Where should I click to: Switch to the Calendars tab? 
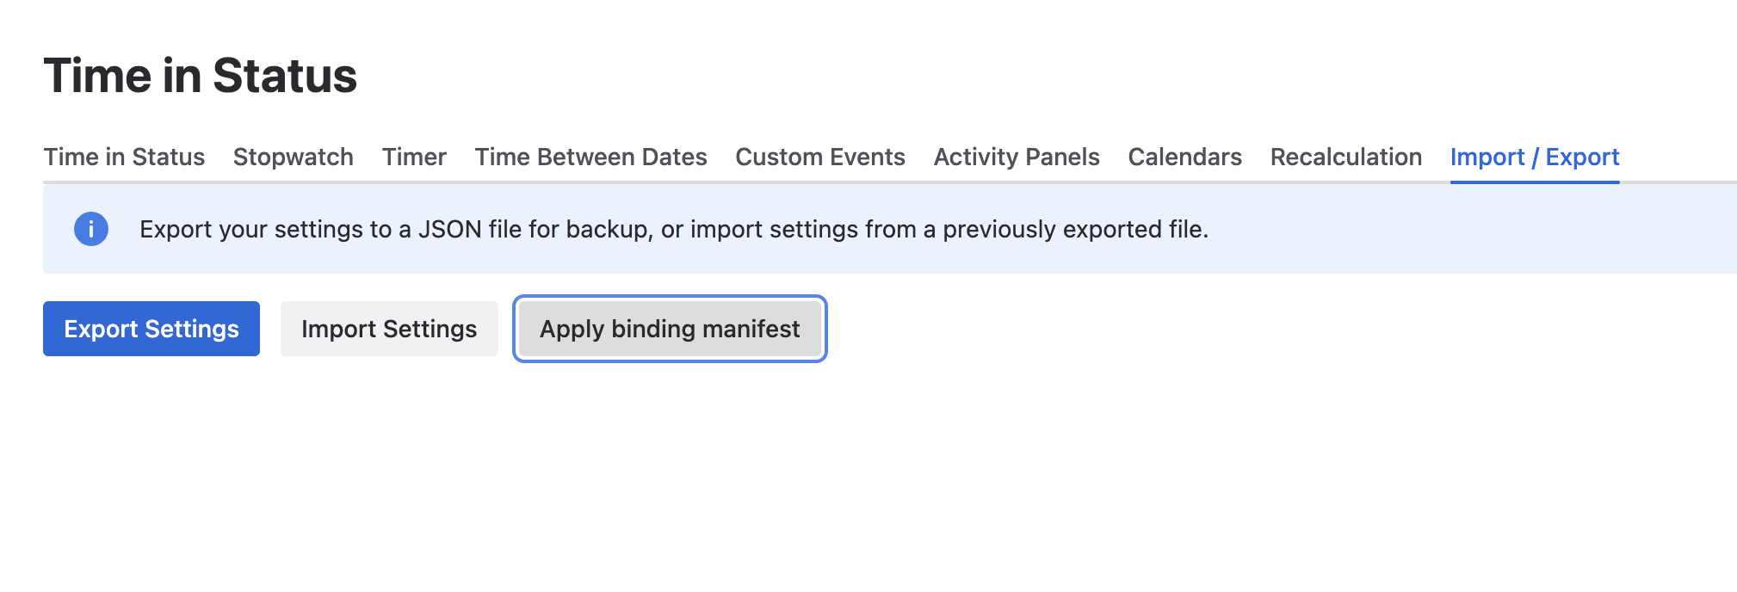[1184, 157]
